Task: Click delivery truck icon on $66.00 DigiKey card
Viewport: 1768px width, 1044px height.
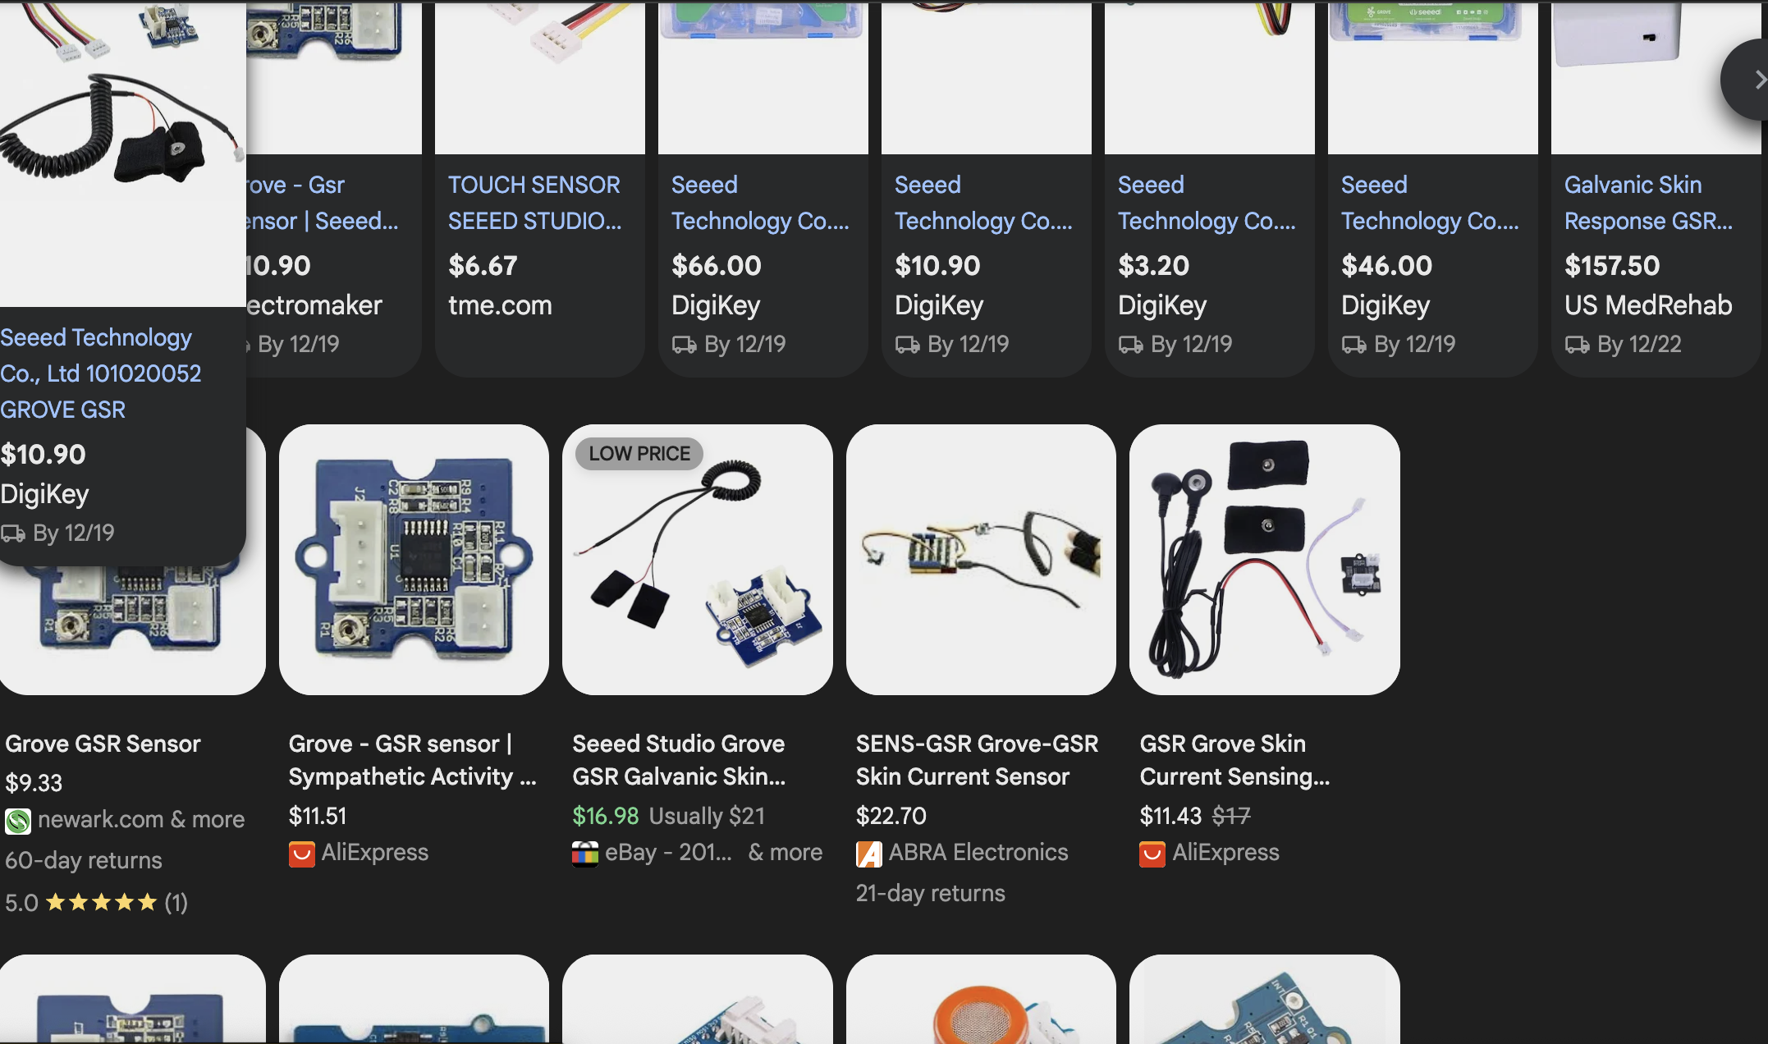Action: point(684,345)
